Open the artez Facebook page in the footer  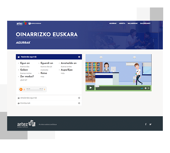pos(146,124)
